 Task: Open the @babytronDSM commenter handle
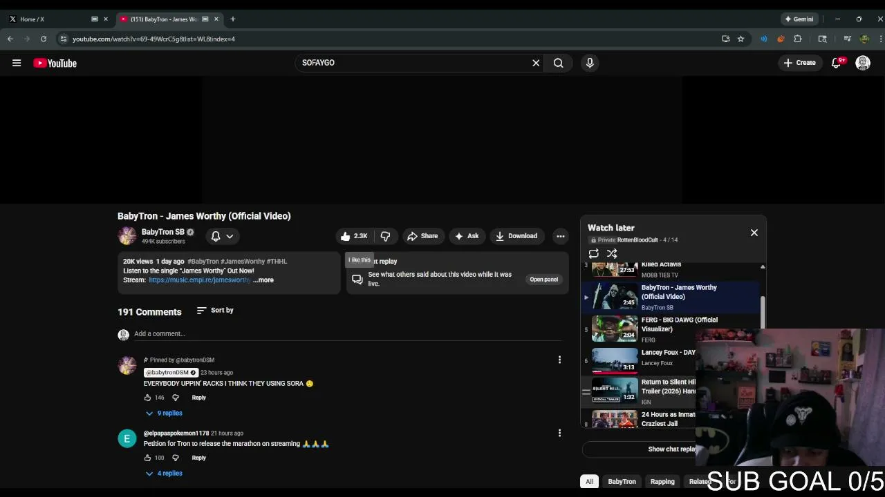tap(171, 373)
